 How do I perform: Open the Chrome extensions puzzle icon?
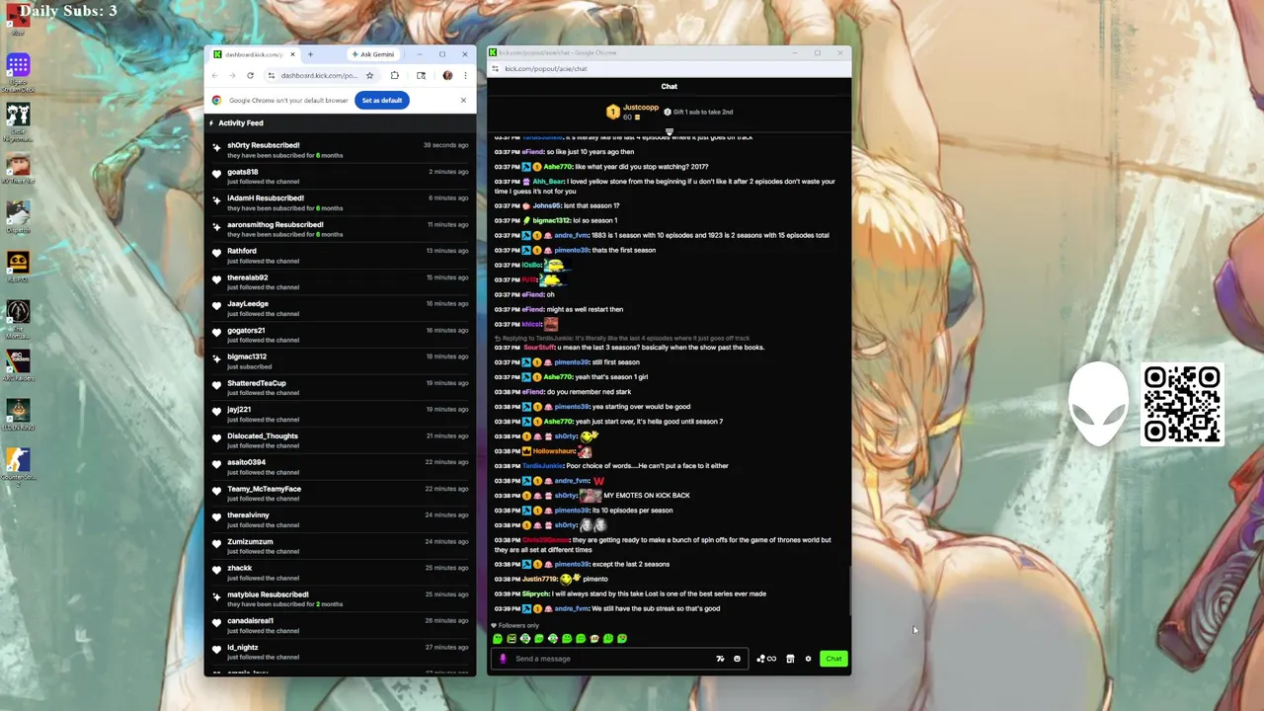(x=394, y=76)
